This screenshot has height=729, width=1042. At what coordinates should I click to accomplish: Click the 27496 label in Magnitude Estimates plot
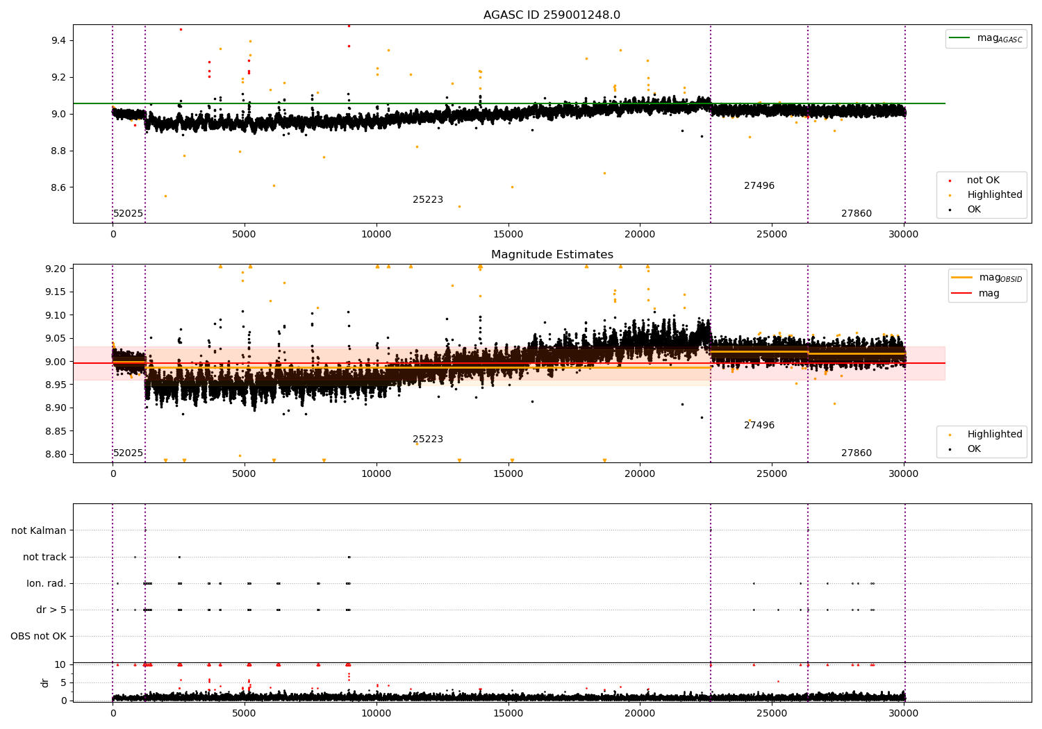tap(759, 426)
